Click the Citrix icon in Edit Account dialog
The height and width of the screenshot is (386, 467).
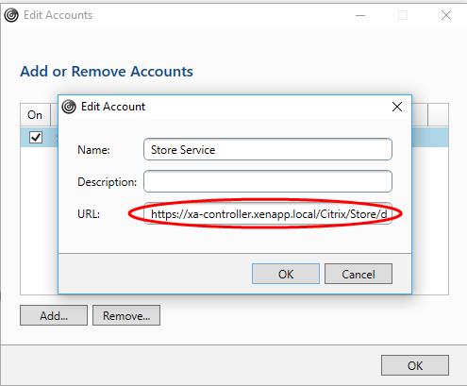tap(69, 107)
